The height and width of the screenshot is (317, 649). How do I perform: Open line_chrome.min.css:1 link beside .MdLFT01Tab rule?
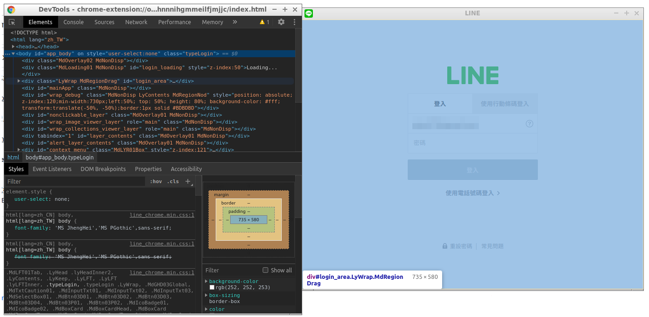(162, 272)
